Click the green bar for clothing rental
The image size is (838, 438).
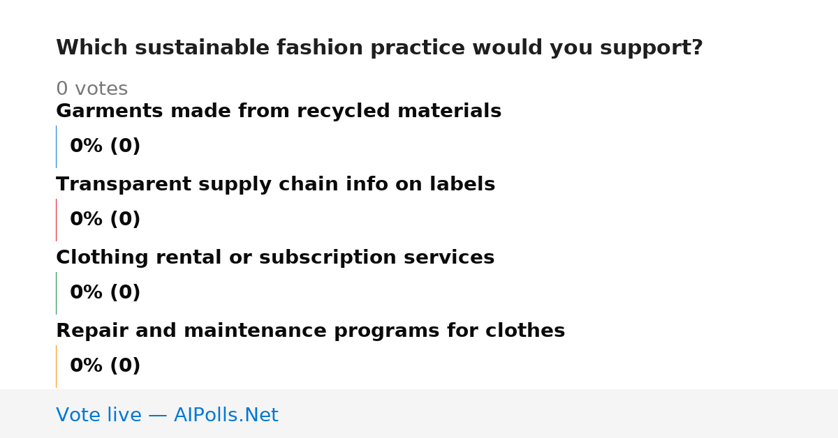57,293
